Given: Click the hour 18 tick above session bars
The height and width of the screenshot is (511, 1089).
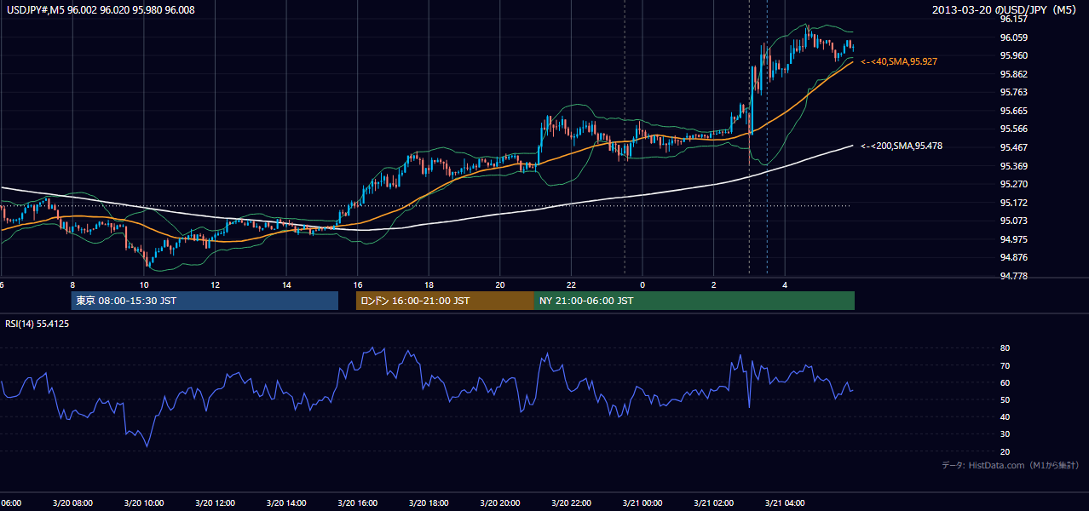Looking at the screenshot, I should (x=429, y=284).
